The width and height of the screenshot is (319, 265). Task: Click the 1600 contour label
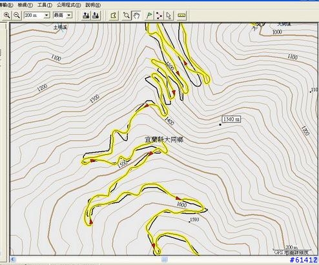tap(181, 204)
